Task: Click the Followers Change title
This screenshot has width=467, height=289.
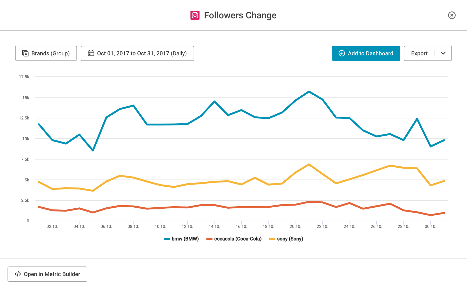Action: click(240, 15)
